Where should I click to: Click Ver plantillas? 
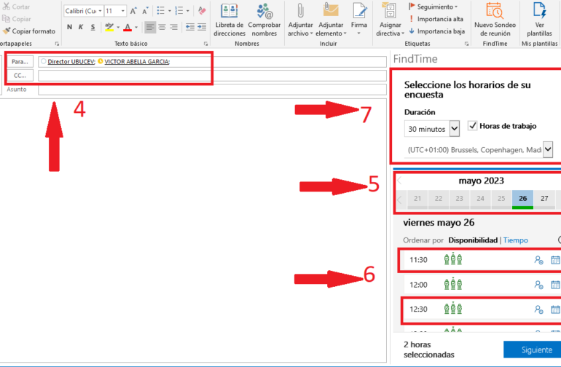click(x=540, y=20)
